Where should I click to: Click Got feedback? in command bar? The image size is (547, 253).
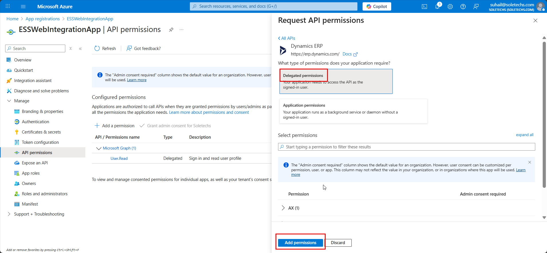pyautogui.click(x=143, y=49)
